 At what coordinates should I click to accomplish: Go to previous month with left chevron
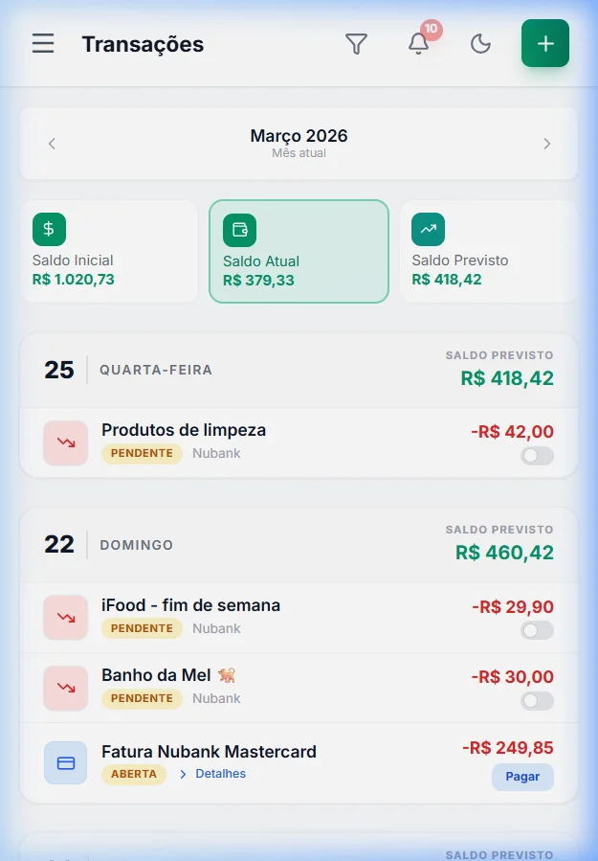point(51,144)
